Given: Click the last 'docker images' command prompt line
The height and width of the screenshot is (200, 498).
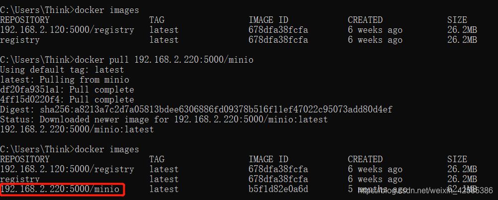Looking at the screenshot, I should (x=70, y=149).
